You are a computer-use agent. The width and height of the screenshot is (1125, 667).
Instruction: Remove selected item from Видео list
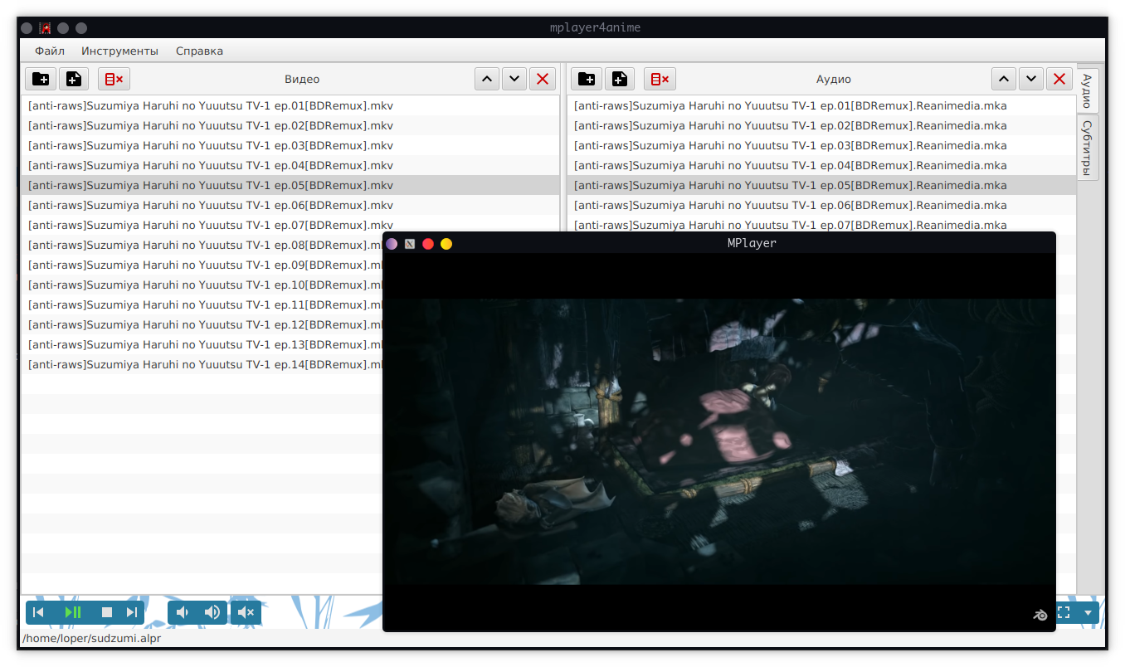click(x=543, y=79)
